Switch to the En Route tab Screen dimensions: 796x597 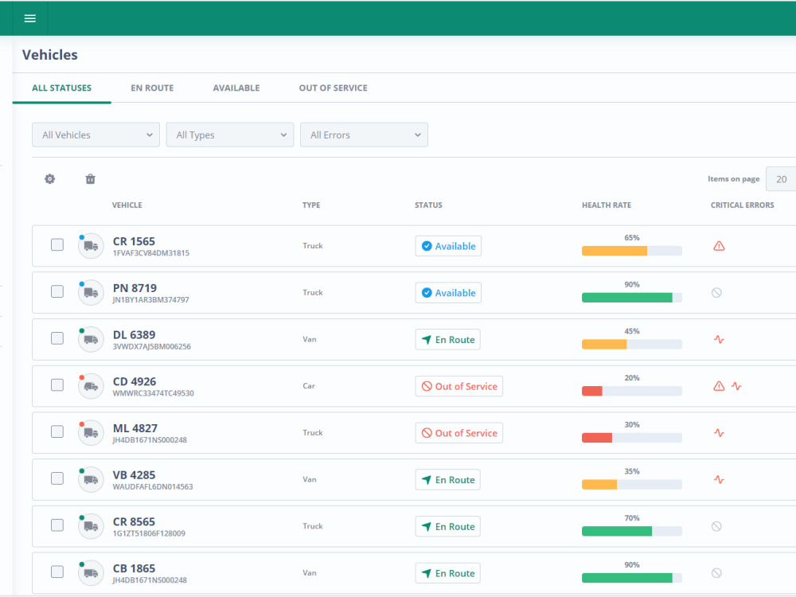tap(152, 88)
